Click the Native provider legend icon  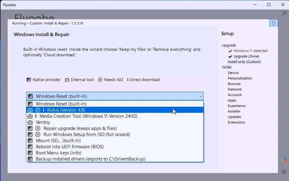(x=29, y=80)
